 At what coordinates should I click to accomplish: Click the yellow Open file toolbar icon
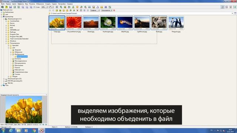(x=7, y=7)
